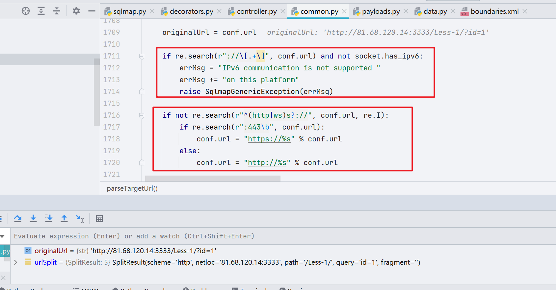Close the payloads.py tab
The width and height of the screenshot is (556, 290).
tap(406, 12)
